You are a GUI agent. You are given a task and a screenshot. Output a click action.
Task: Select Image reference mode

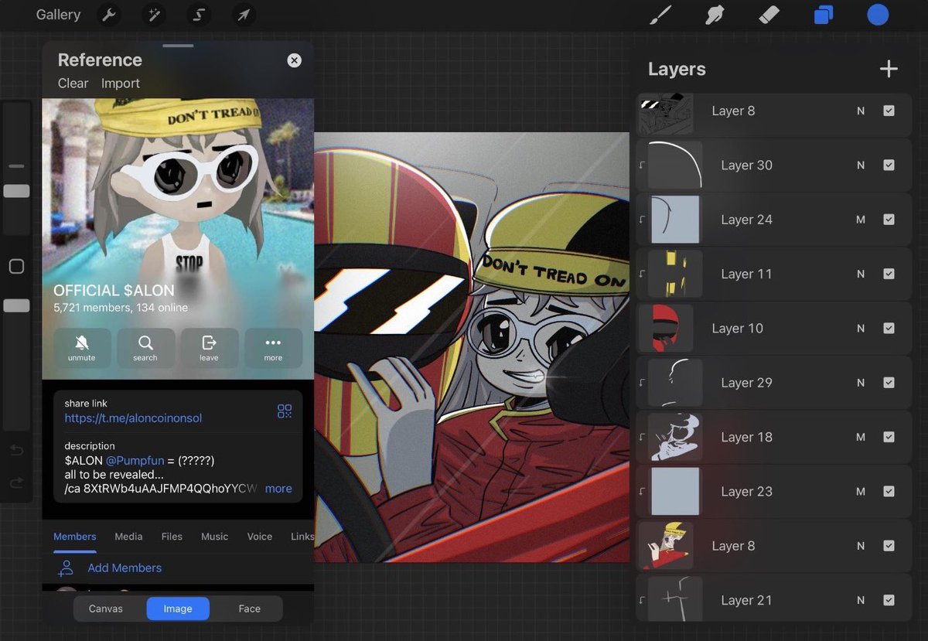click(x=178, y=609)
